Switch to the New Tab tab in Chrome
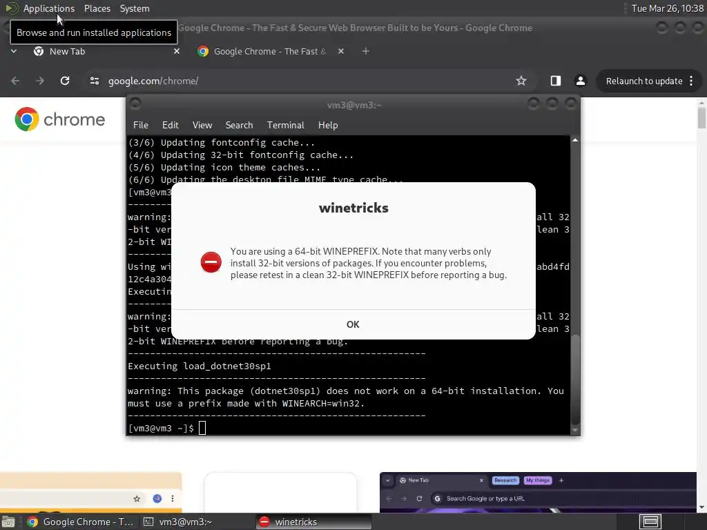 coord(104,51)
